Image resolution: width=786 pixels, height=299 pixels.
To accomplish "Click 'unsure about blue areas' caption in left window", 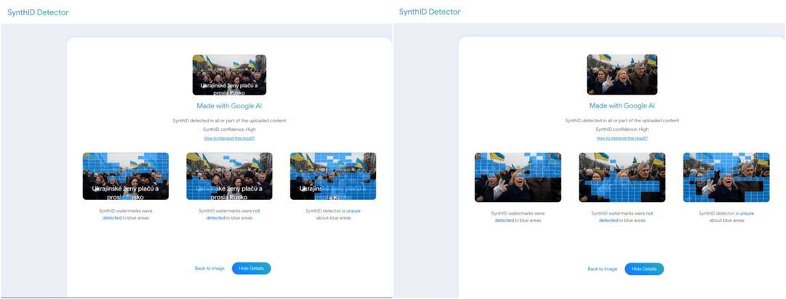I will click(x=333, y=215).
